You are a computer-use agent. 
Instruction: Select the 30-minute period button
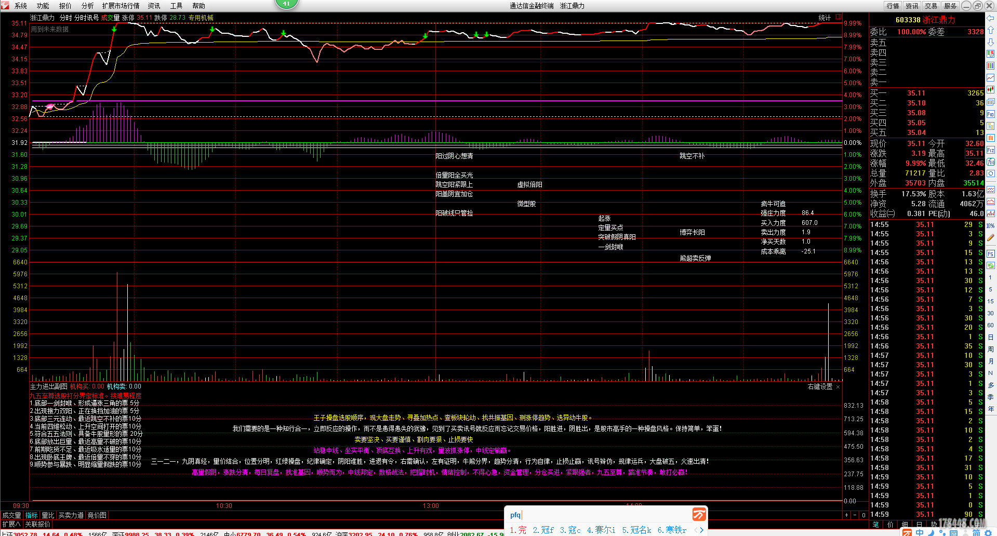(991, 313)
